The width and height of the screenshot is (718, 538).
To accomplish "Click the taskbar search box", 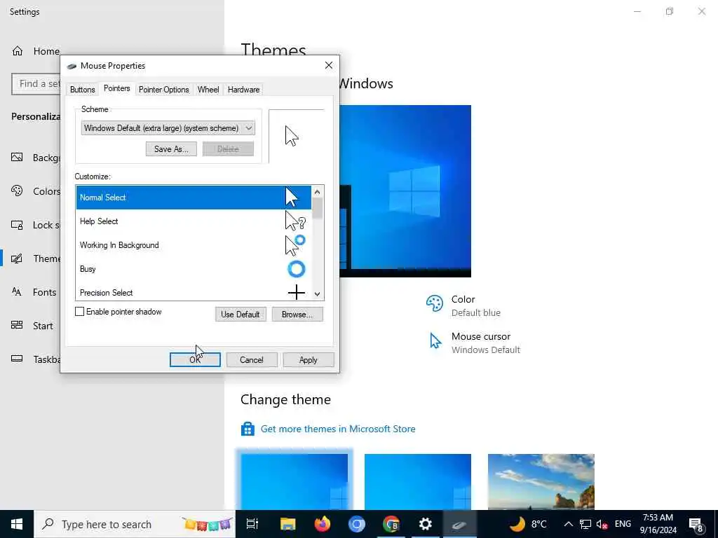I will pyautogui.click(x=135, y=524).
